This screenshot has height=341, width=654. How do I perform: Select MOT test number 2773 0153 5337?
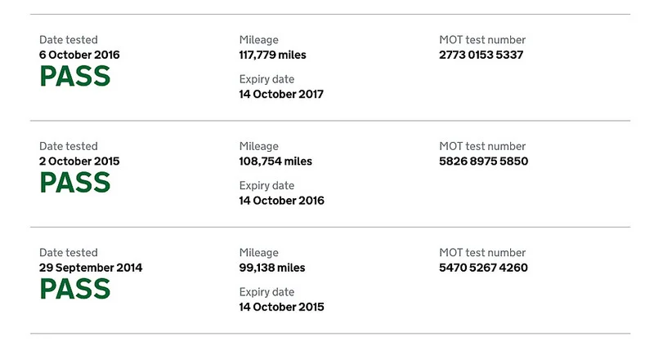(x=481, y=55)
